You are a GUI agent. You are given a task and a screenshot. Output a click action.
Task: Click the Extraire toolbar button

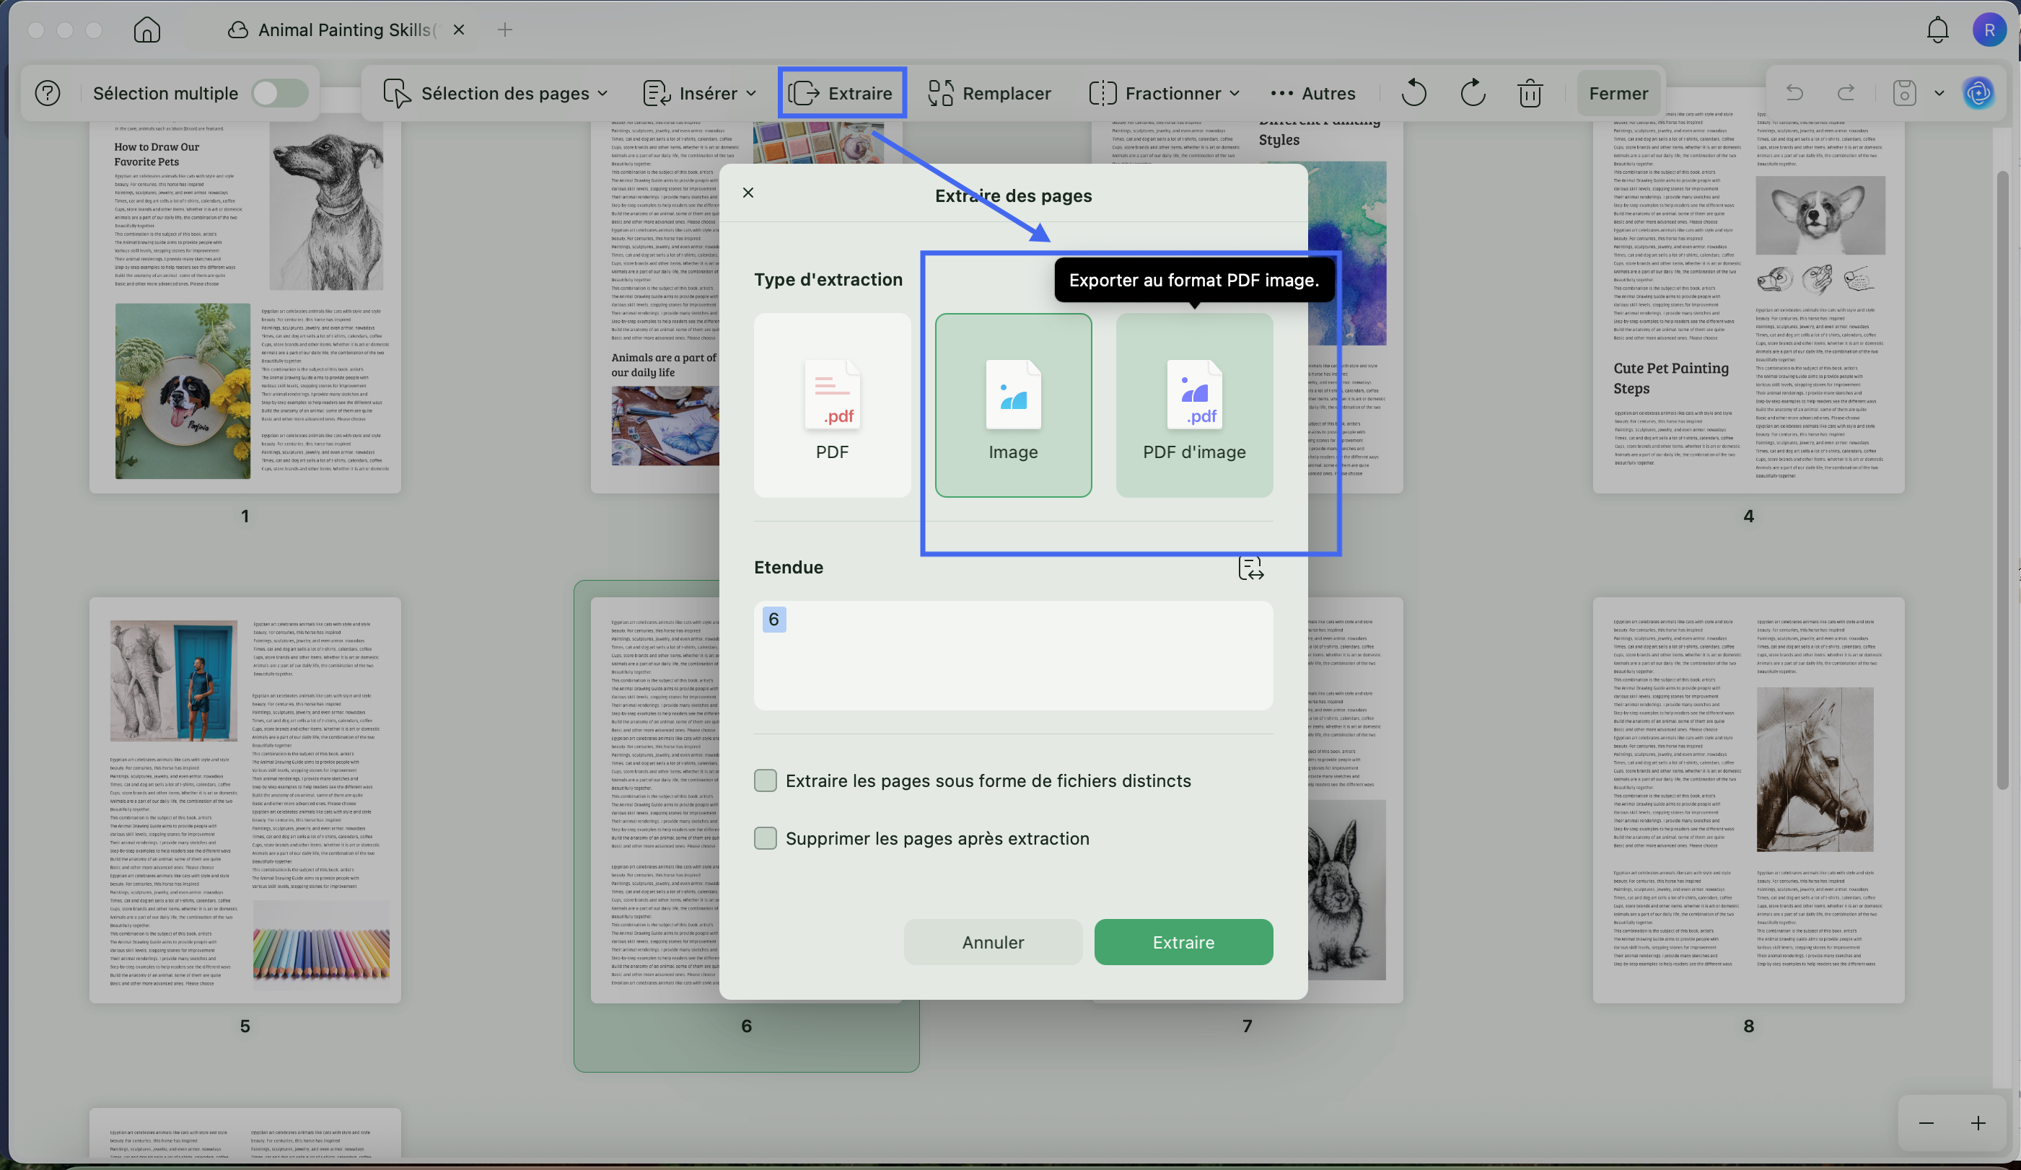click(x=841, y=93)
